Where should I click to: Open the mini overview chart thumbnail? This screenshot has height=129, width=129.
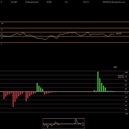(x=64, y=124)
